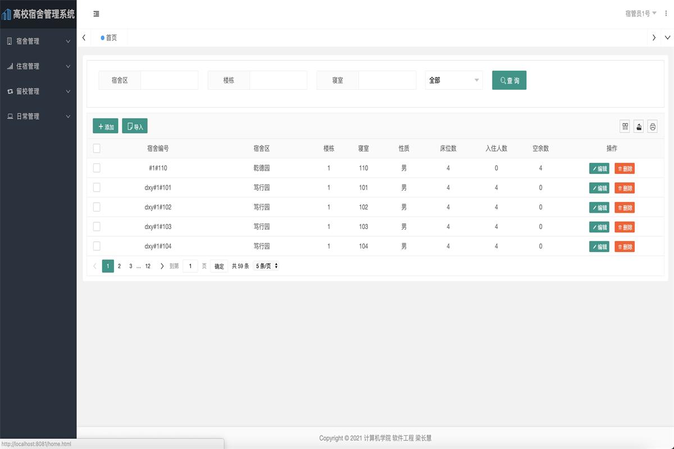Image resolution: width=674 pixels, height=449 pixels.
Task: Click the export table icon
Action: (x=639, y=126)
